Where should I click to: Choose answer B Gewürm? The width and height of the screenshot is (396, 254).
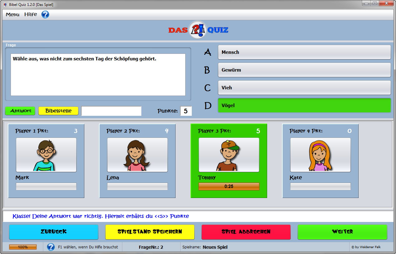coord(304,70)
